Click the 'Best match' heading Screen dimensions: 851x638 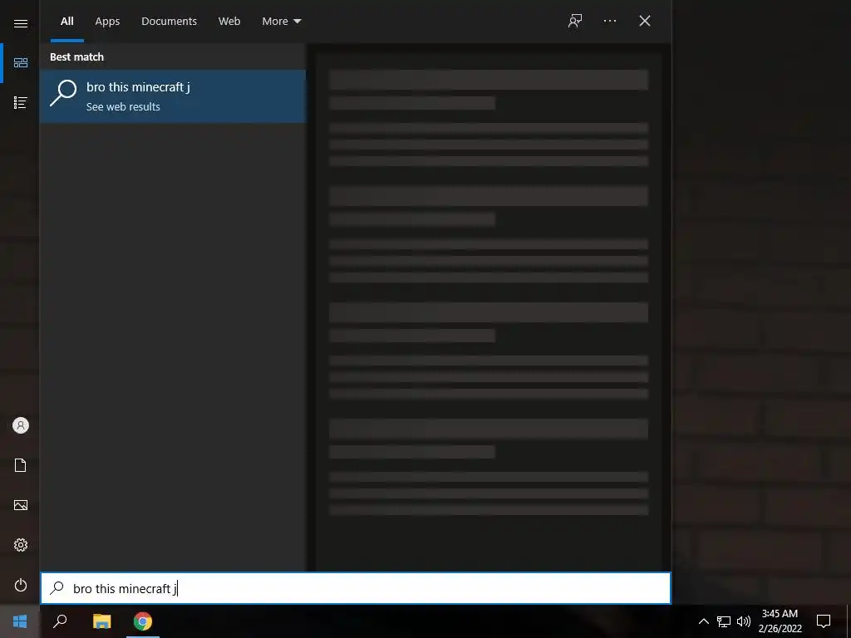(x=77, y=57)
